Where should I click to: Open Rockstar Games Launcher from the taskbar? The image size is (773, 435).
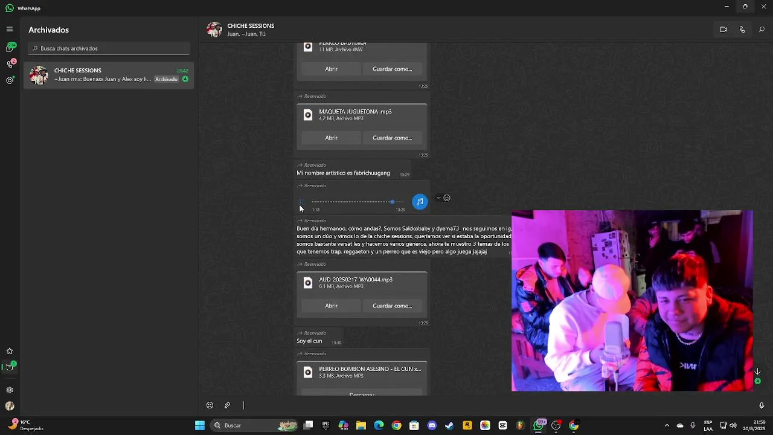(x=467, y=425)
